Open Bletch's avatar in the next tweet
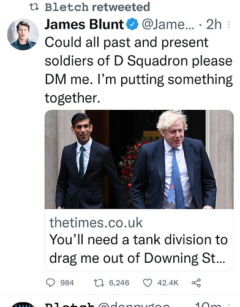Screen dimensions: 240x307 coord(23,305)
